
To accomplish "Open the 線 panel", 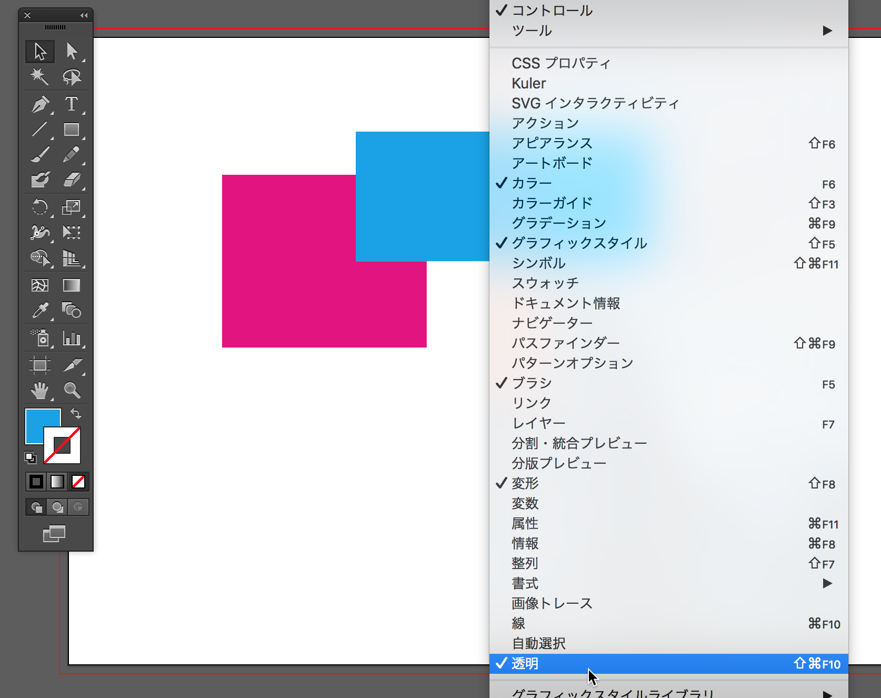I will [669, 623].
